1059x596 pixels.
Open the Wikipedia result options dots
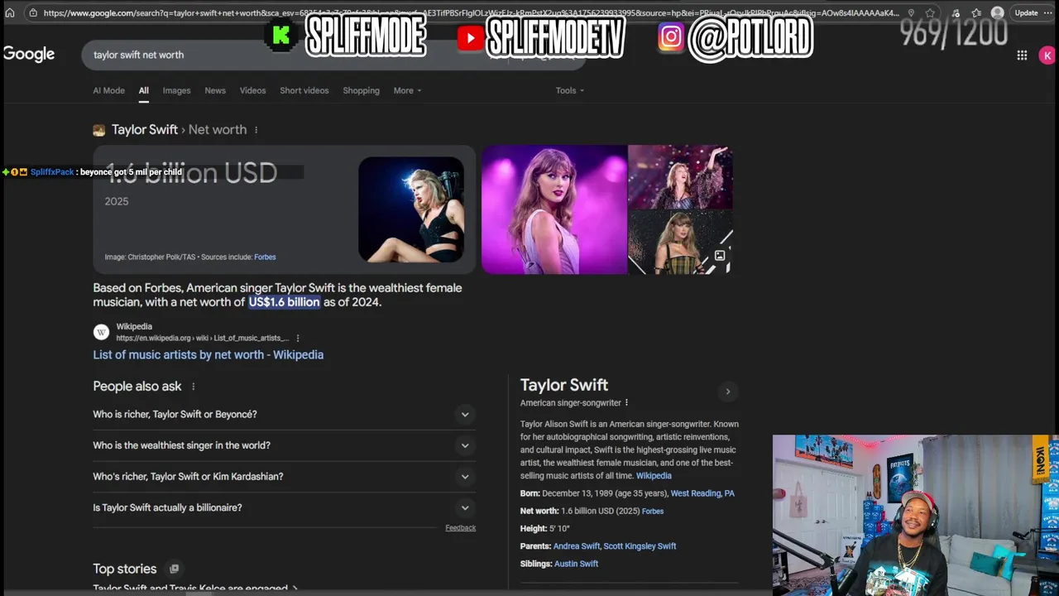click(x=298, y=338)
